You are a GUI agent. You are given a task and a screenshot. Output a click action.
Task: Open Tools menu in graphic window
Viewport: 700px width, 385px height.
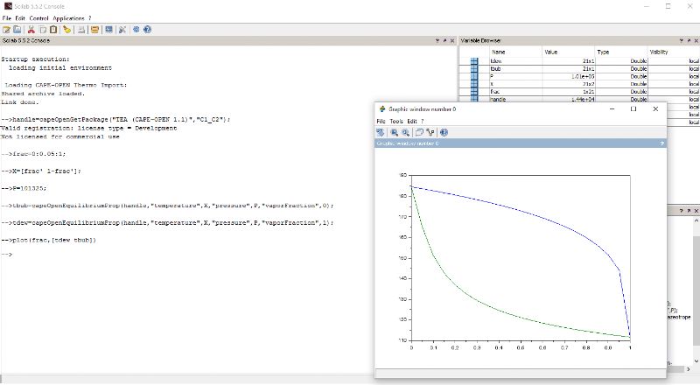point(396,121)
